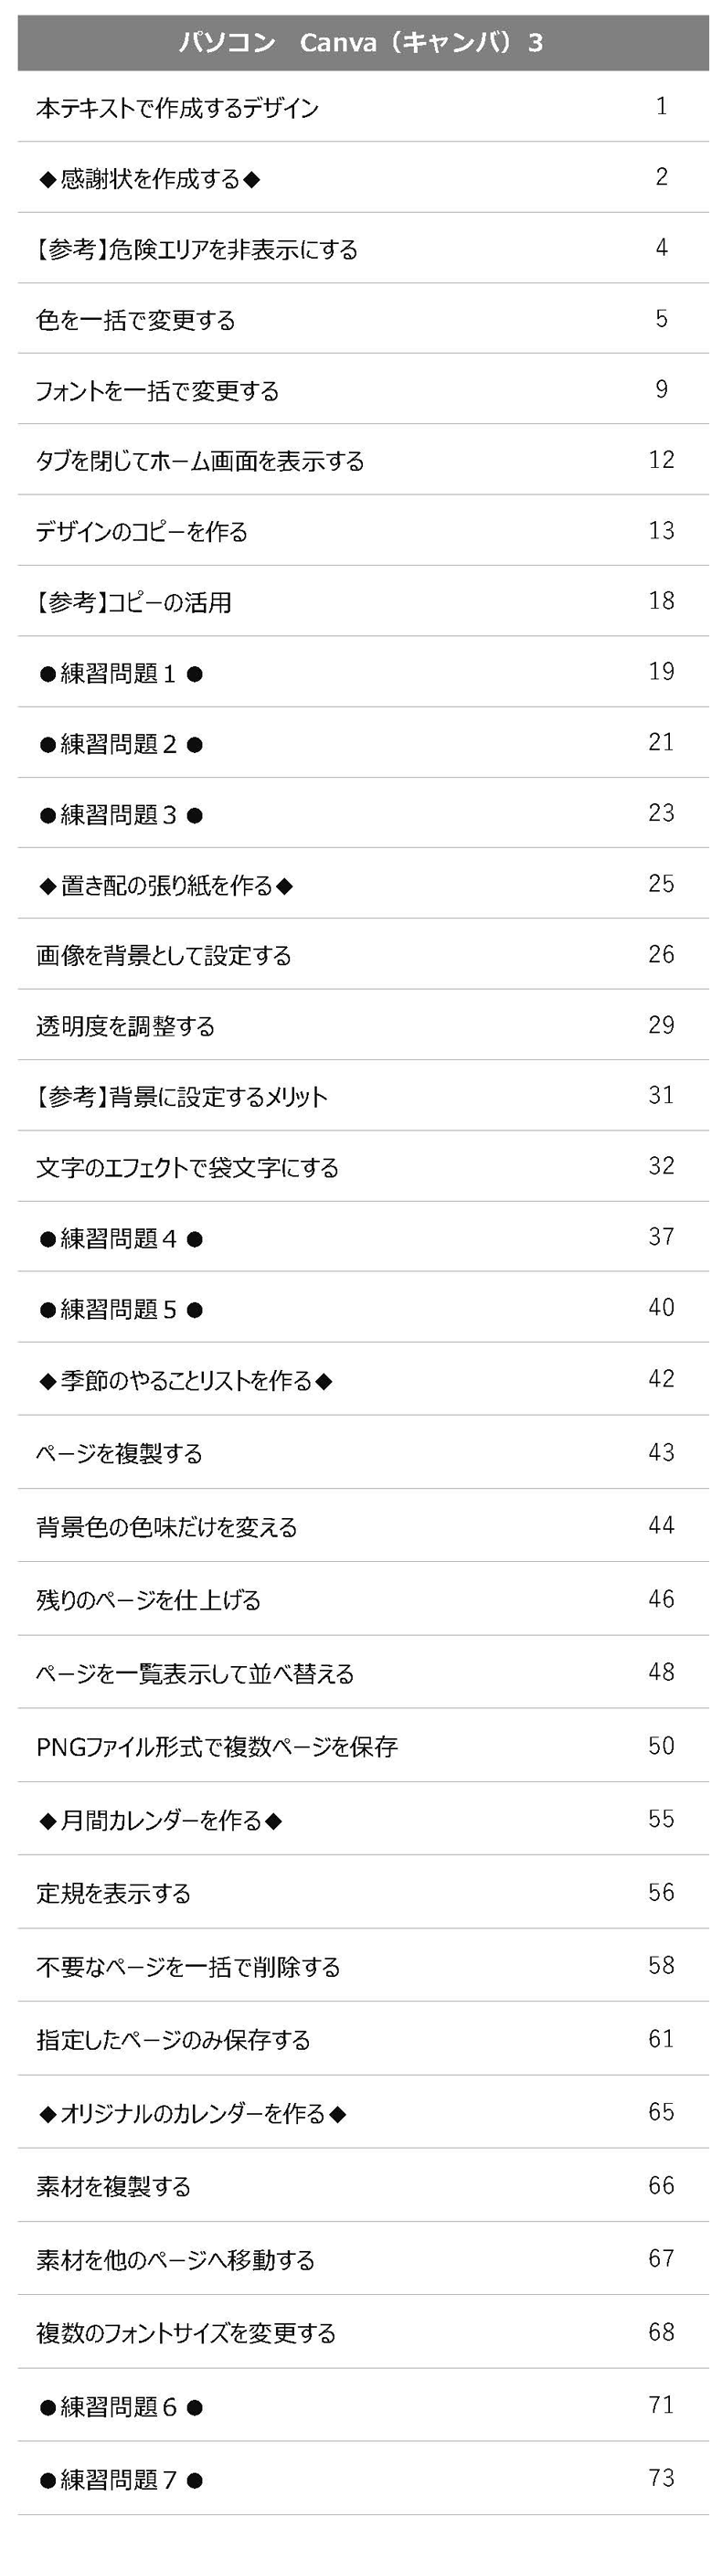722x2549 pixels.
Task: Click '不要なページを一括で削除する' entry
Action: tap(188, 1966)
